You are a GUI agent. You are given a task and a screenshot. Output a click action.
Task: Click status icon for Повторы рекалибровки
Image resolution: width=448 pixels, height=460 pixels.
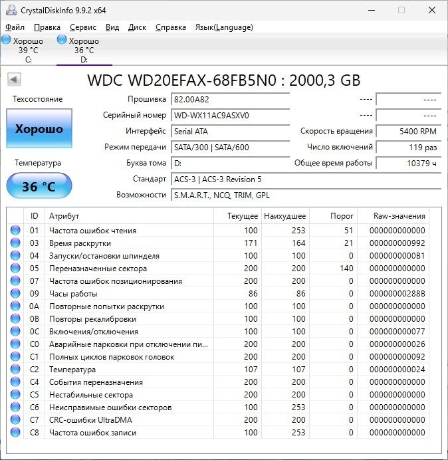[x=15, y=318]
